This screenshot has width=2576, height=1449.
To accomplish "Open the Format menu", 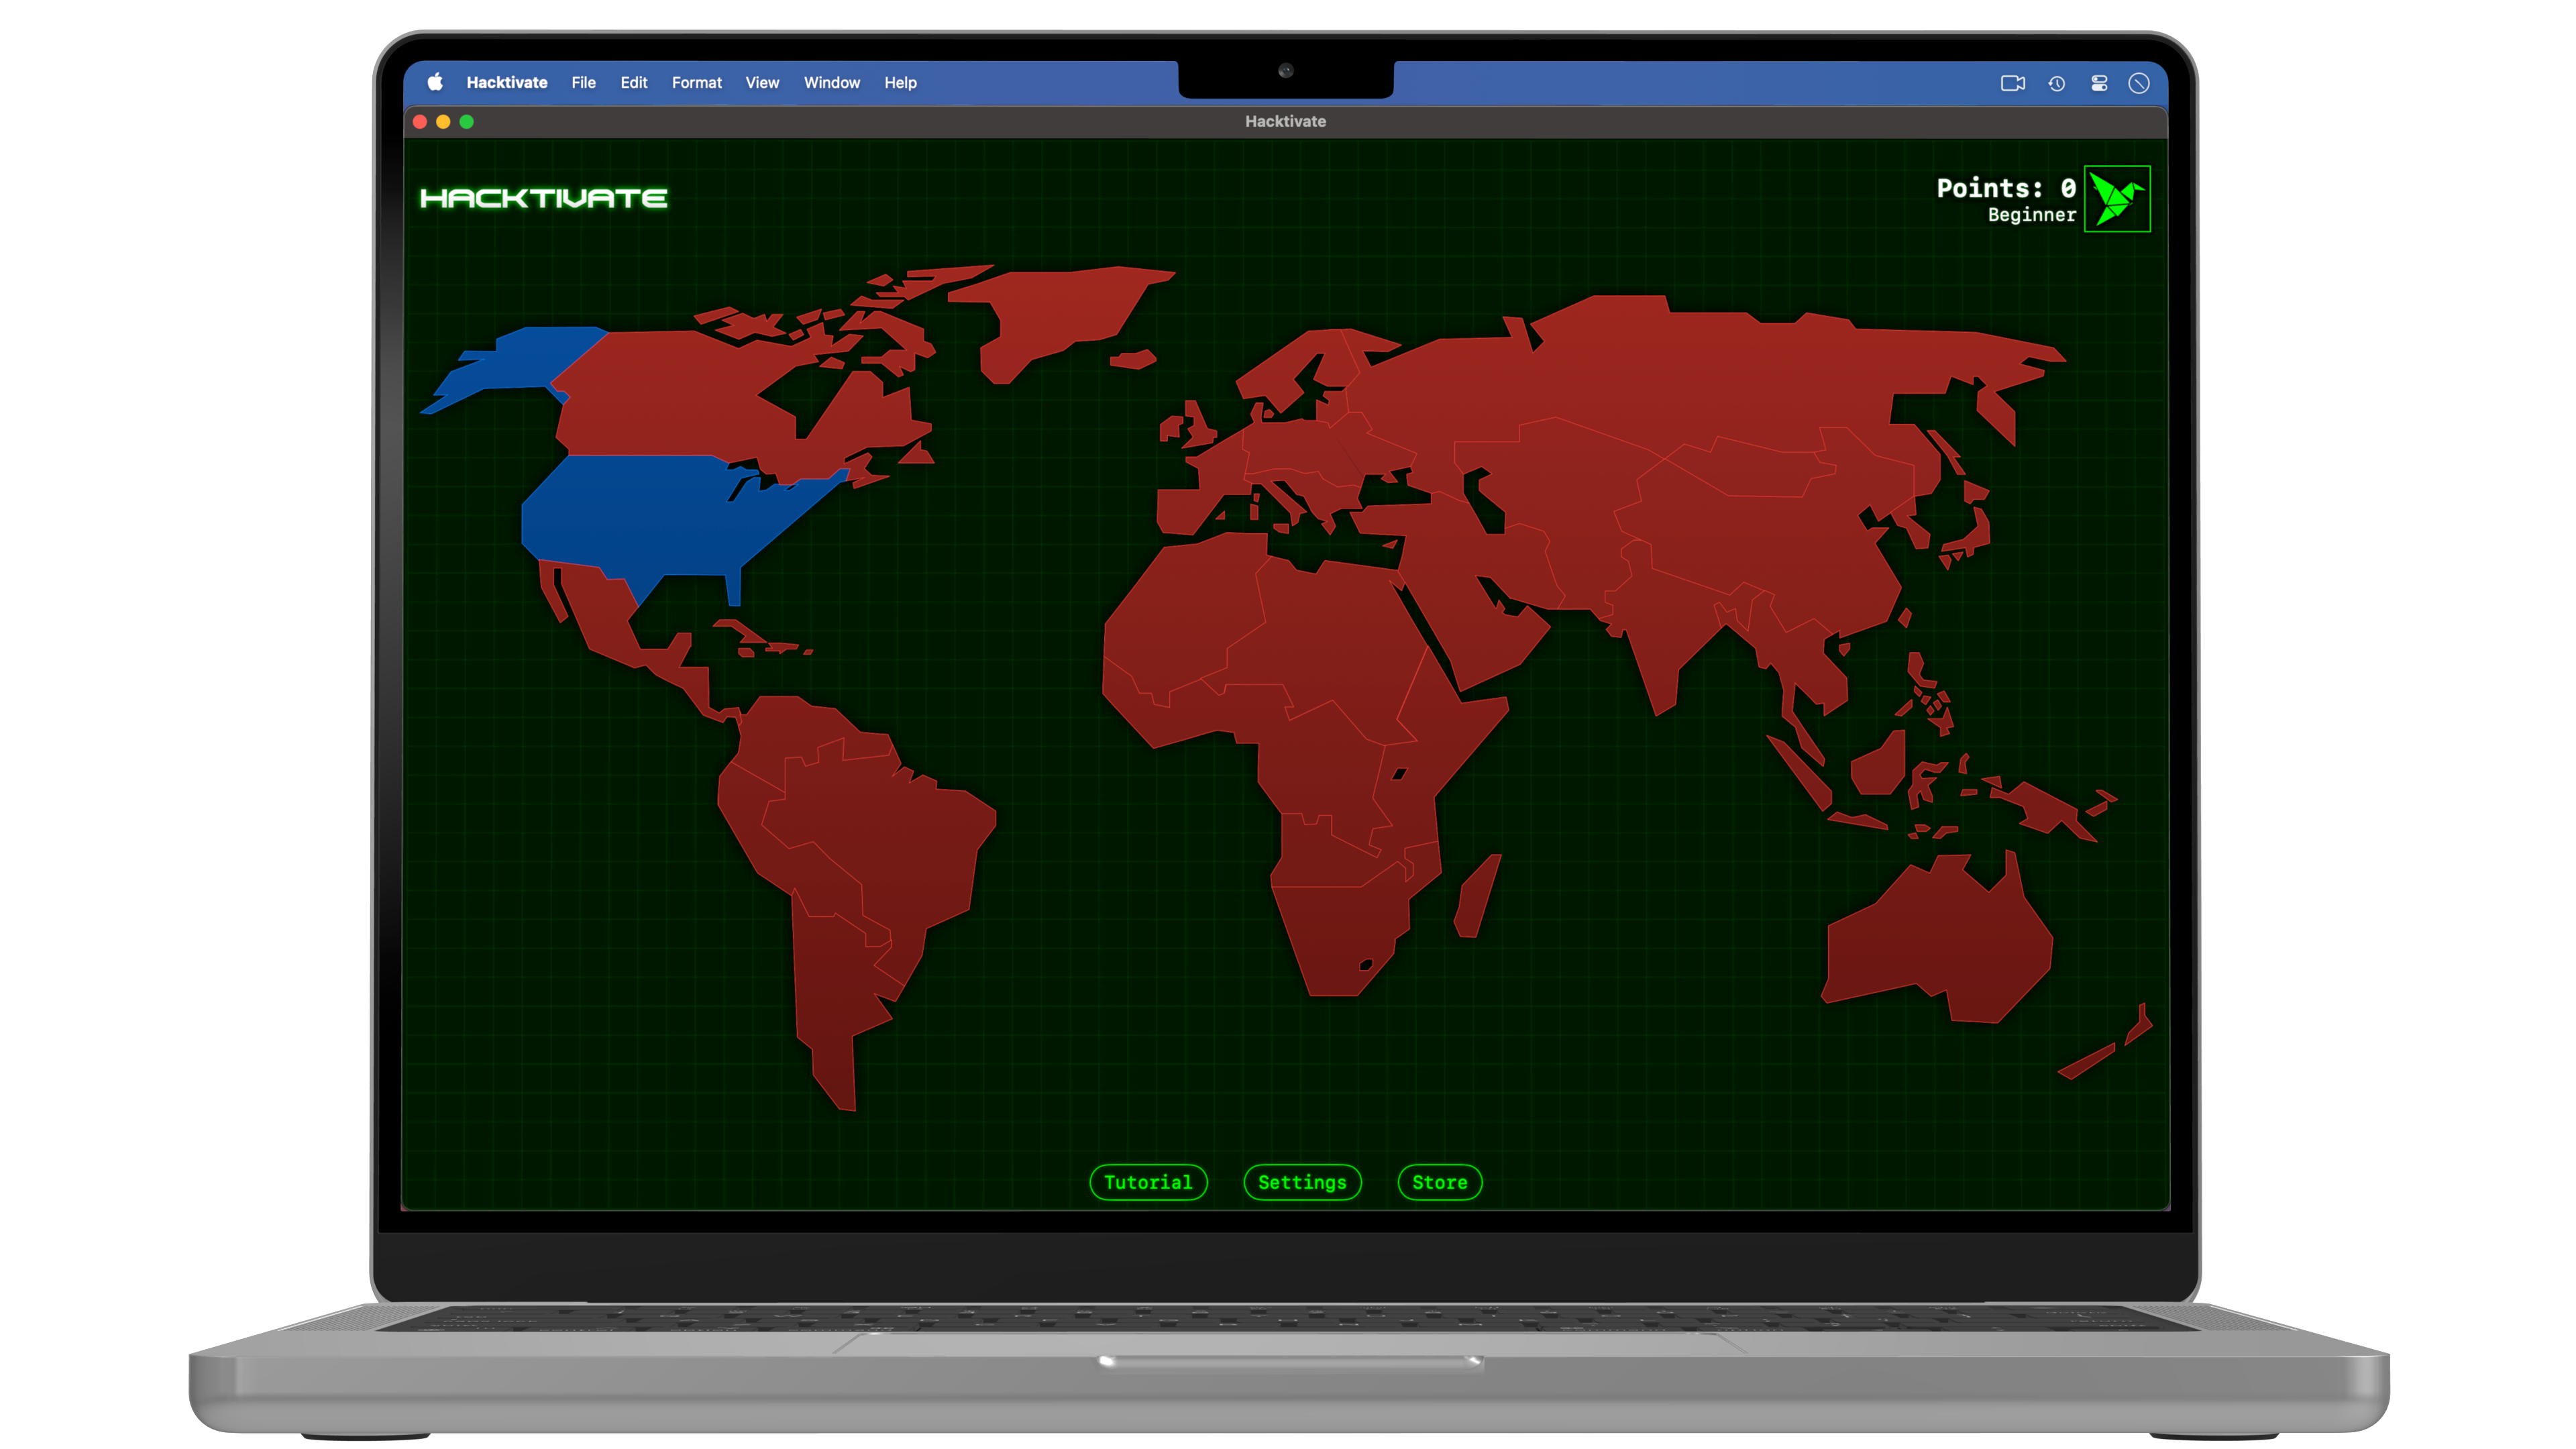I will click(x=696, y=83).
